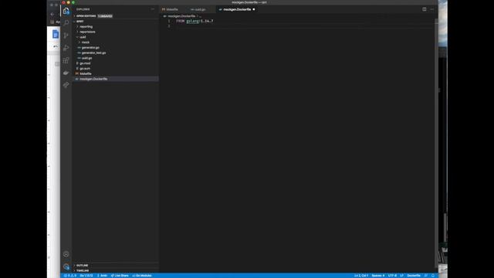The width and height of the screenshot is (494, 278).
Task: Click the Live Share status bar button
Action: click(120, 276)
